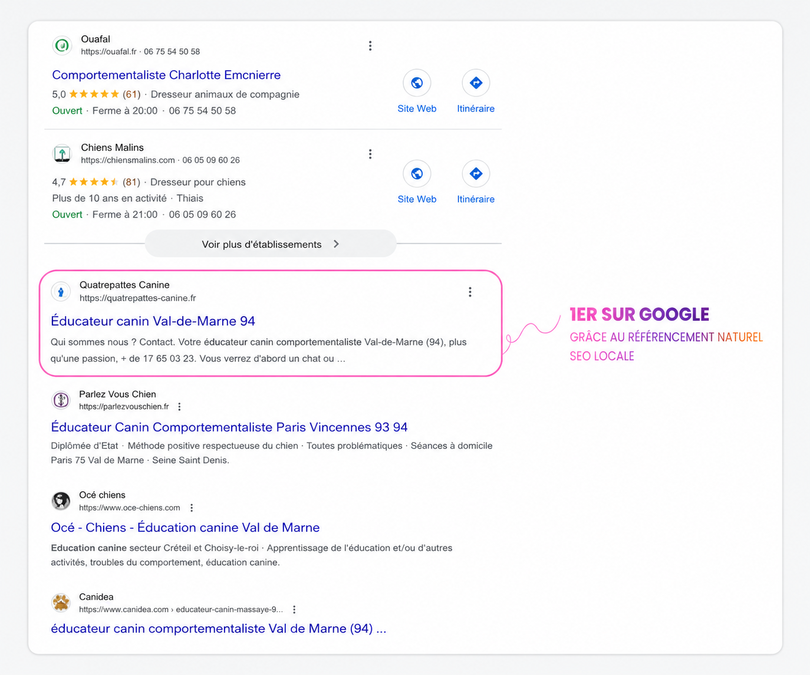Click the Itinéraire directions icon for Ouafal

476,83
